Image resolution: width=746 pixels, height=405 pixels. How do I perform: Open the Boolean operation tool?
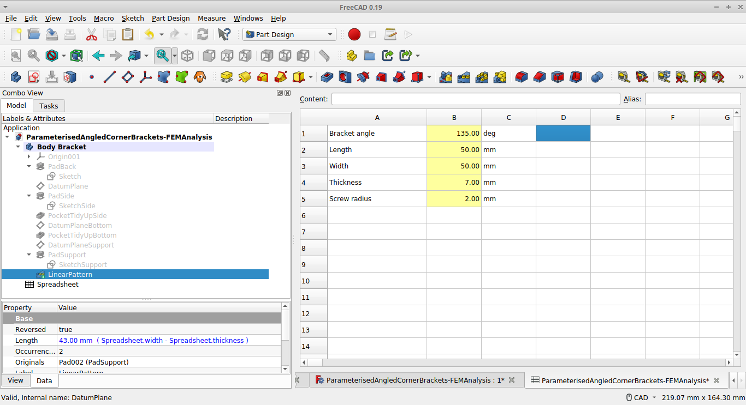tap(597, 77)
